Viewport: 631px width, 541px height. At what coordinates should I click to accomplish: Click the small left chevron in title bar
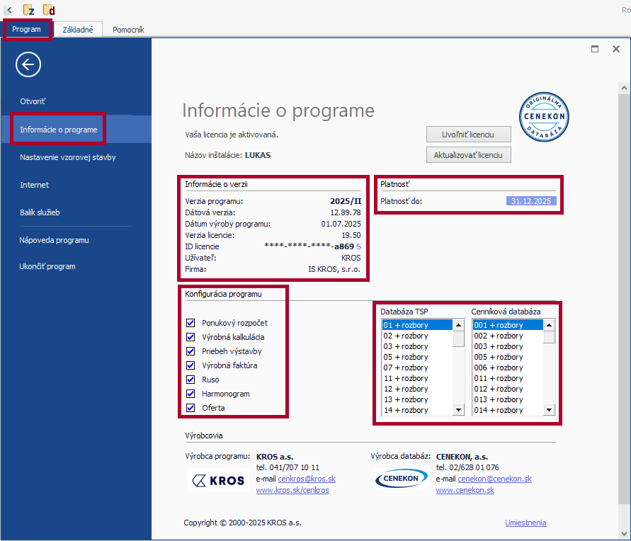click(8, 10)
